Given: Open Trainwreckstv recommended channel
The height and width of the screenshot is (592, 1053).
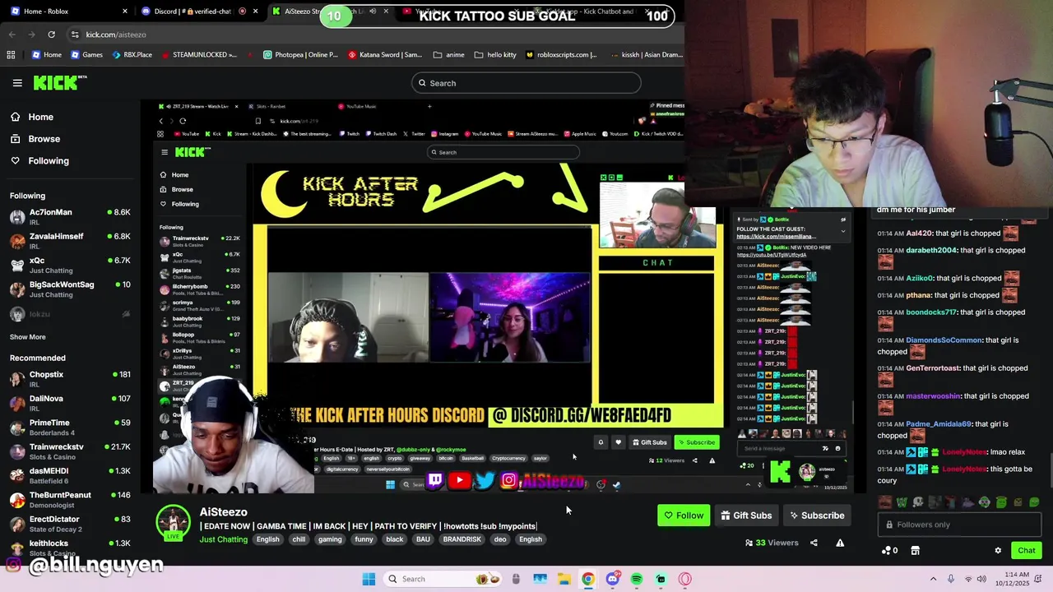Looking at the screenshot, I should pos(70,451).
